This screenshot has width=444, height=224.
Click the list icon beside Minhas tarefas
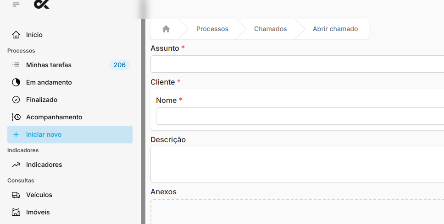pos(16,65)
